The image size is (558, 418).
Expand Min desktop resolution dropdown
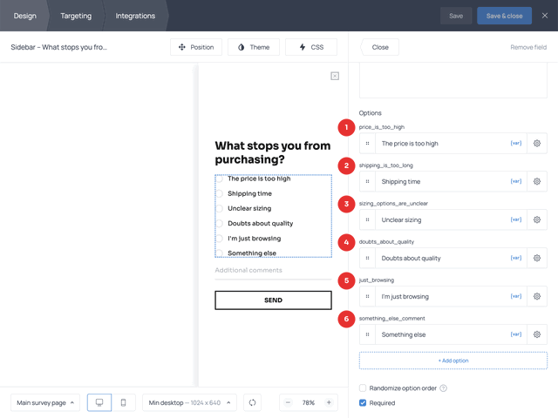[190, 402]
